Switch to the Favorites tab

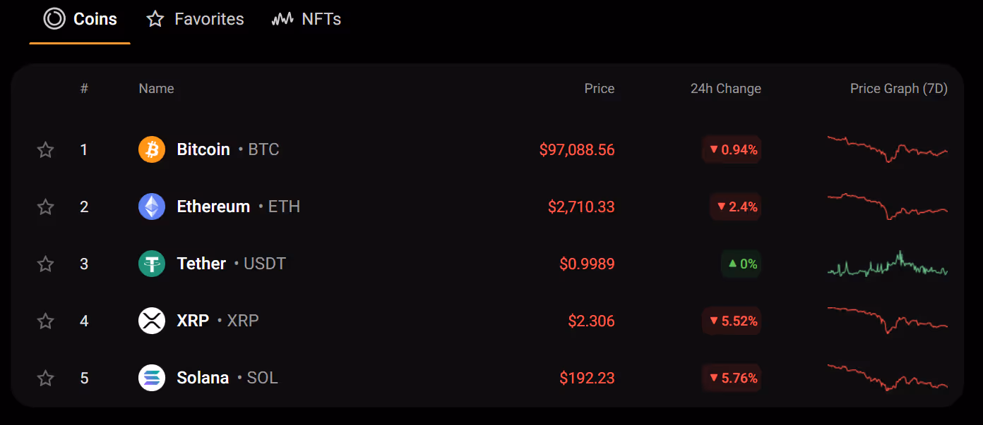click(x=196, y=19)
